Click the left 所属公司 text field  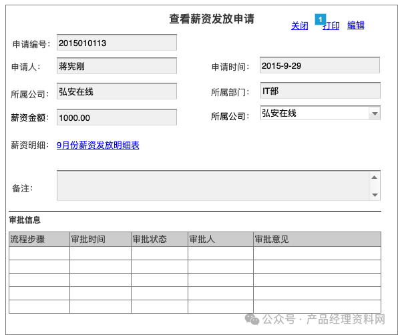(117, 91)
